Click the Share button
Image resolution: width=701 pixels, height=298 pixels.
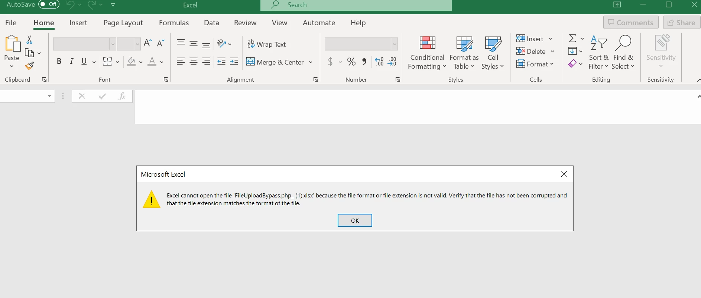682,23
